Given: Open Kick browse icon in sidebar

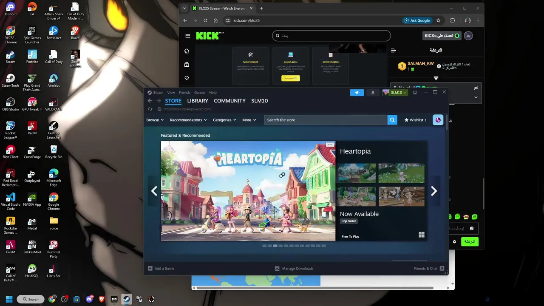Looking at the screenshot, I should click(x=187, y=65).
